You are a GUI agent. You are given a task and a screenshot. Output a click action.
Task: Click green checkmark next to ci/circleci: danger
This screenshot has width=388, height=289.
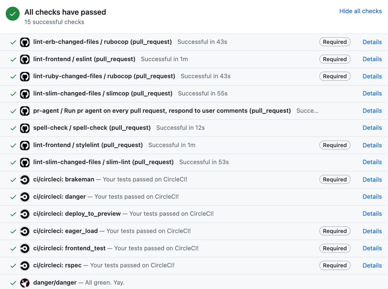click(x=13, y=197)
